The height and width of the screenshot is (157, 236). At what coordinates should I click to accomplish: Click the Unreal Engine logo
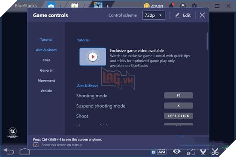click(12, 133)
